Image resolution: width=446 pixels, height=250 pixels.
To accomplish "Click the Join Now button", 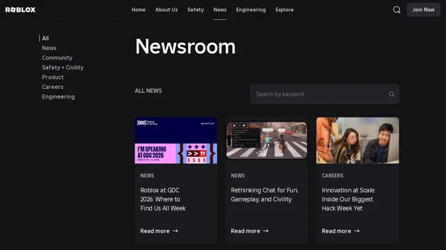I will pyautogui.click(x=423, y=10).
